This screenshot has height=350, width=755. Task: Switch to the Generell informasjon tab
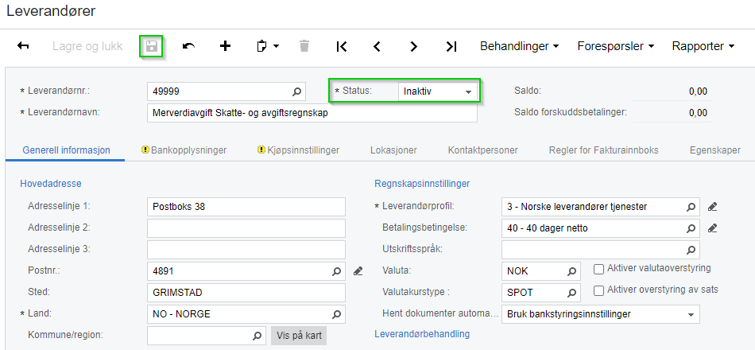point(67,150)
